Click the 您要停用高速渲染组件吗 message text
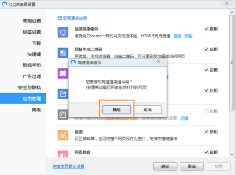The image size is (236, 175). (x=109, y=82)
